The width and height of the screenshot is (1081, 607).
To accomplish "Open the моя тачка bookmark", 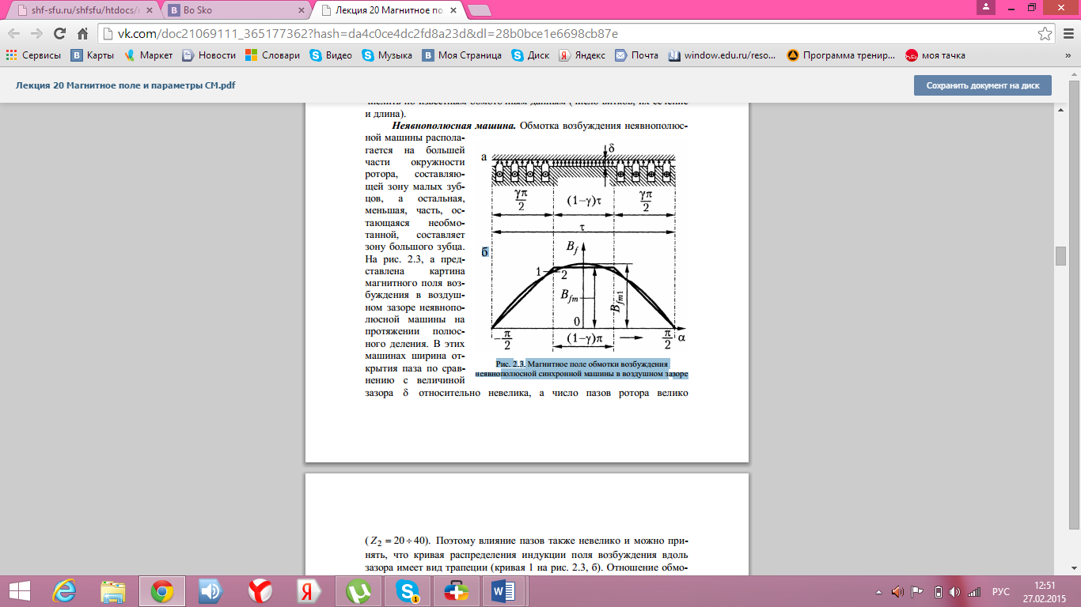I will (935, 55).
